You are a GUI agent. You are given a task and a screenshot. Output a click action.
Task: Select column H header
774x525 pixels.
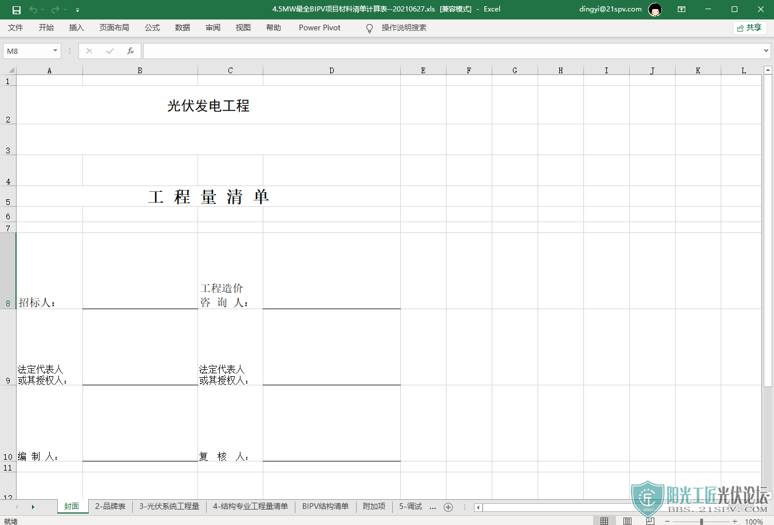560,70
